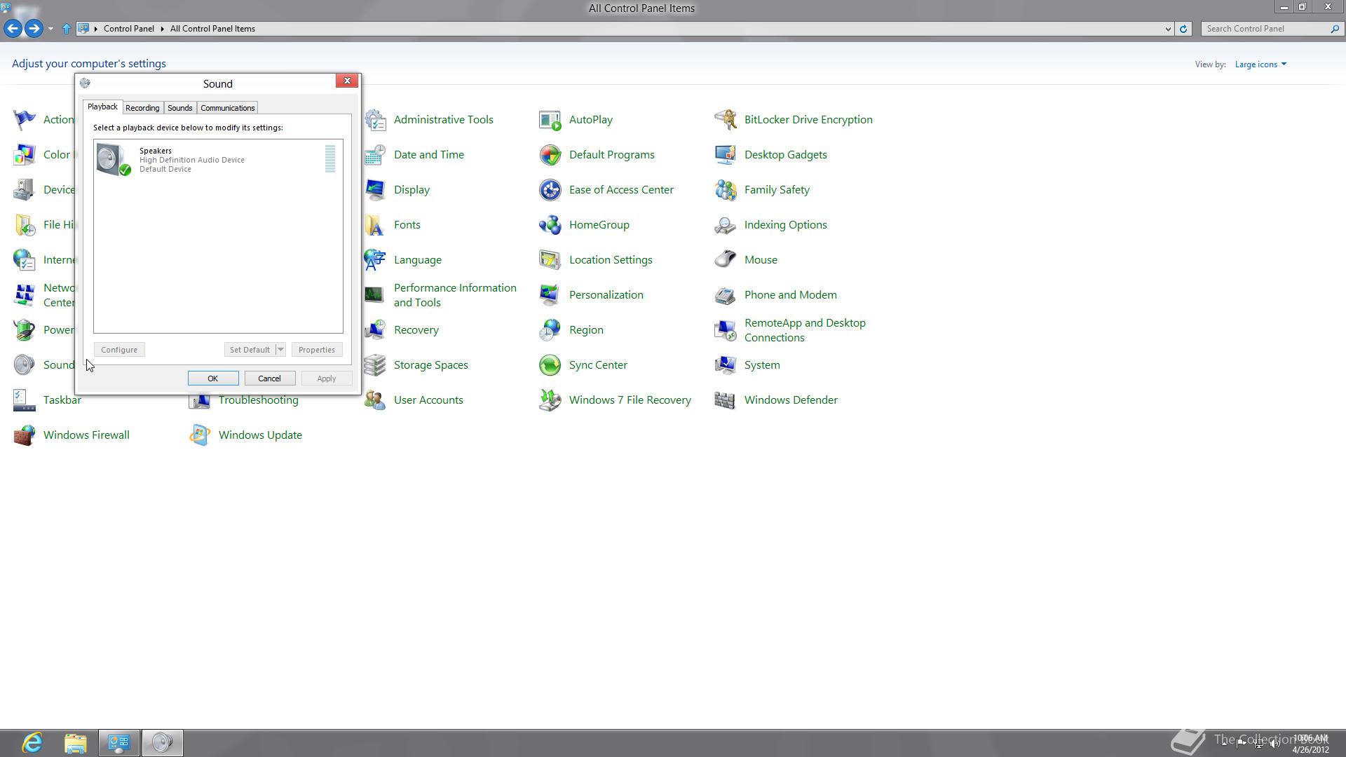Select the Speakers playback device
Viewport: 1346px width, 757px height.
pyautogui.click(x=217, y=159)
